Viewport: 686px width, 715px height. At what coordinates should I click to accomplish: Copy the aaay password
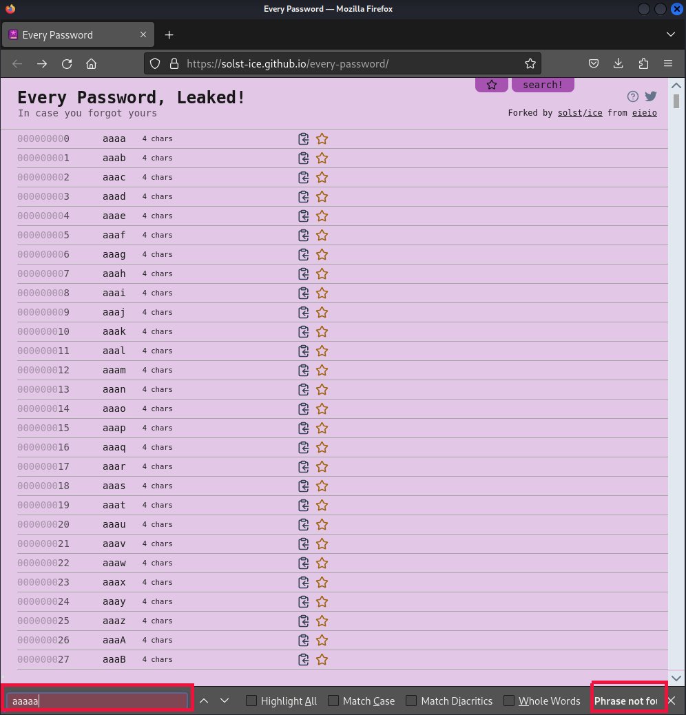coord(303,602)
